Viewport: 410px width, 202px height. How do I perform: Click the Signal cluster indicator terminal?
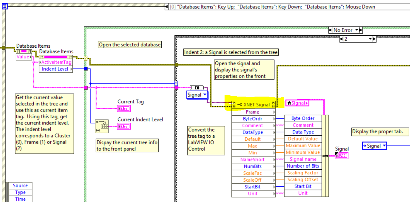(341, 156)
